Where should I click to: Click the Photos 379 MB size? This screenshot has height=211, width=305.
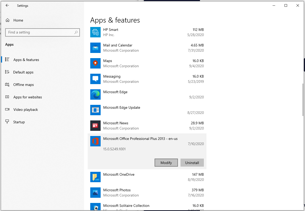click(x=198, y=190)
